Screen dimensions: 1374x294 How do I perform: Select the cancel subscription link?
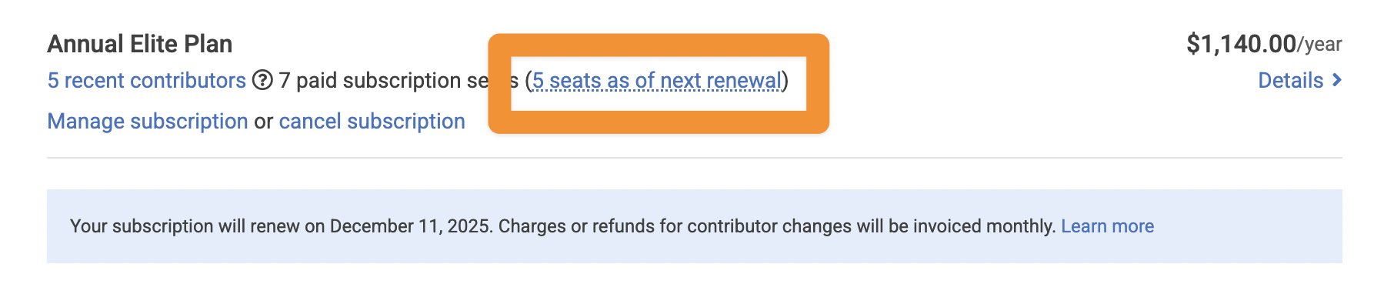pyautogui.click(x=372, y=121)
